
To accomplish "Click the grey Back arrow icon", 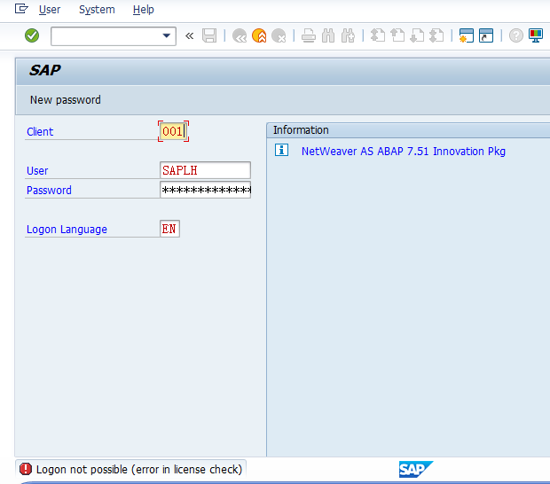I will (240, 35).
